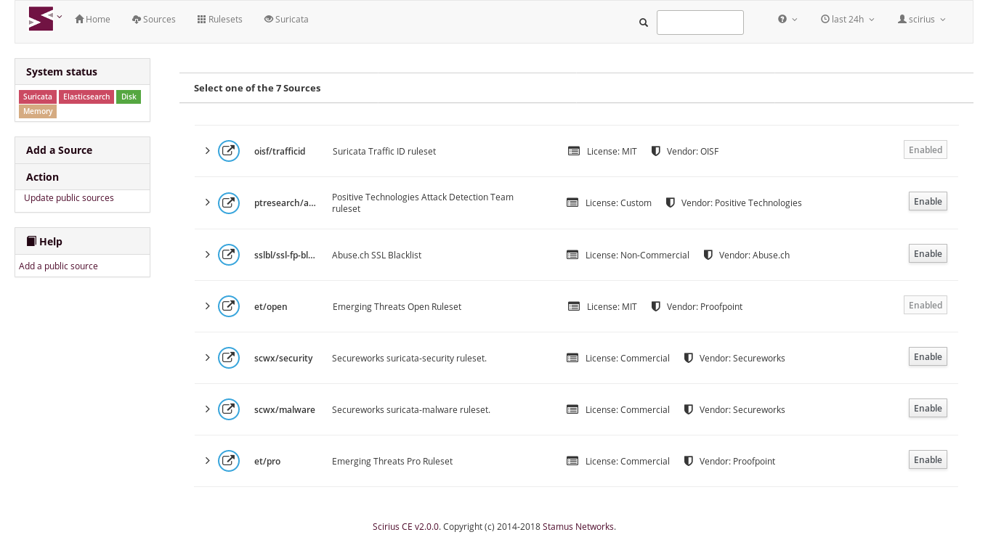Open external link icon for scwx/security
The height and width of the screenshot is (540, 988).
(229, 358)
